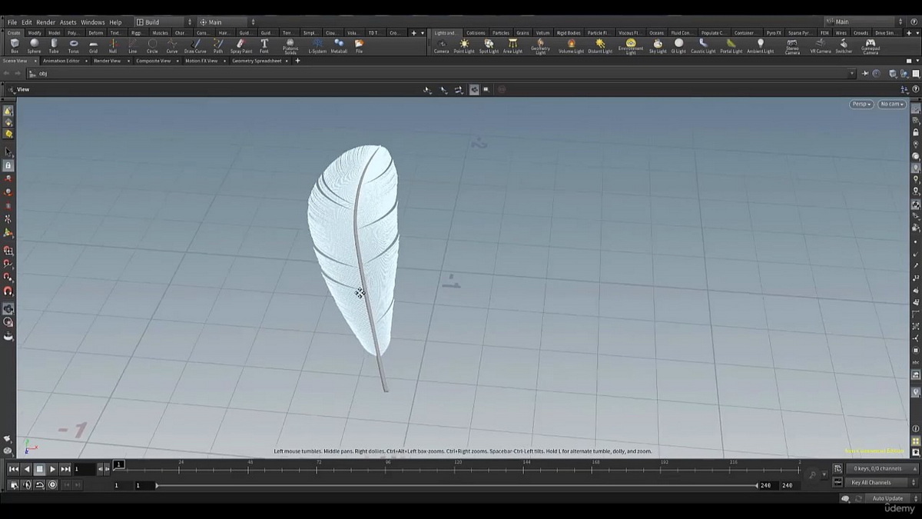Add a Metaball object
922x519 pixels.
click(x=339, y=46)
